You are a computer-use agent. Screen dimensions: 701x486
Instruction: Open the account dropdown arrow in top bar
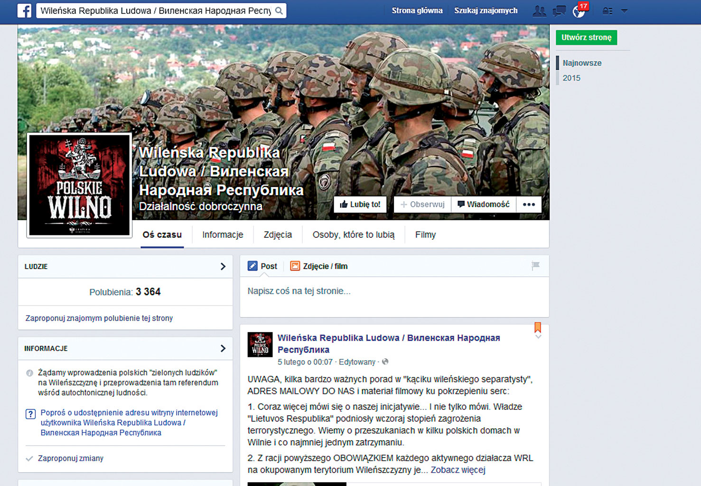coord(624,11)
